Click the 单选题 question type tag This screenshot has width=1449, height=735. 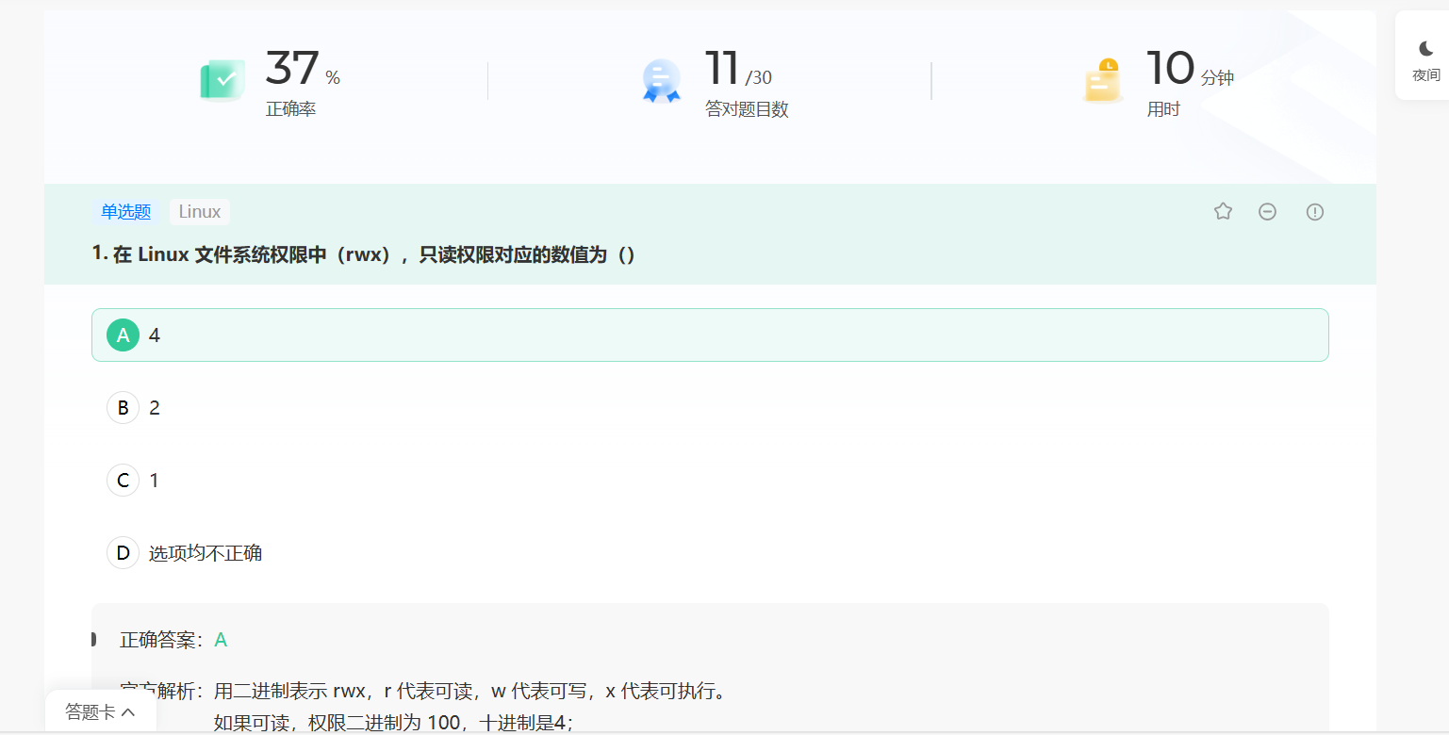pos(126,212)
